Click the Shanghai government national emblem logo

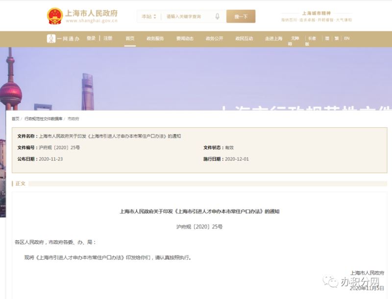pos(54,16)
